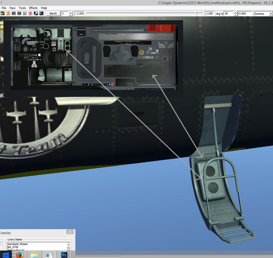
Task: Click the blue fast-forward arrow toolbar icon
Action: pyautogui.click(x=25, y=13)
